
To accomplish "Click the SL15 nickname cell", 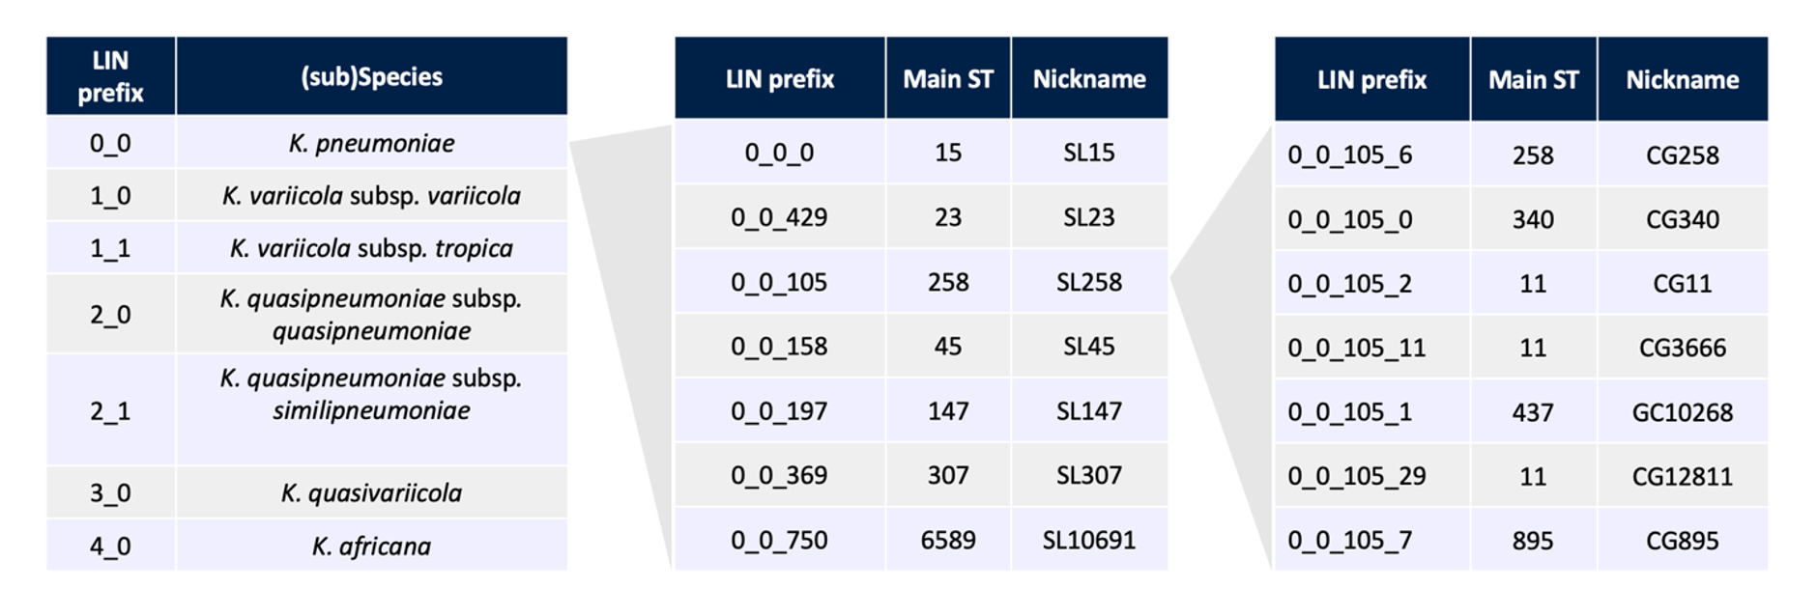I will (x=1088, y=153).
